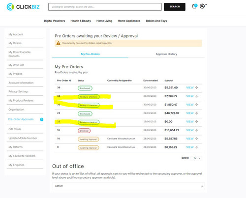Open the Home Appliances category

point(129,21)
